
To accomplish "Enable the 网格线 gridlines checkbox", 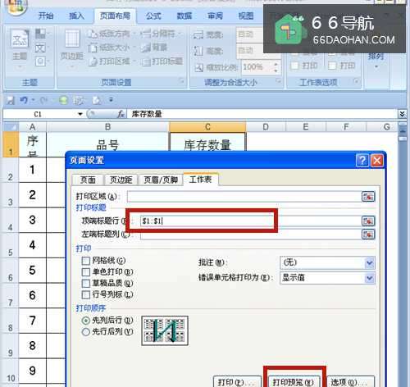I will [86, 261].
